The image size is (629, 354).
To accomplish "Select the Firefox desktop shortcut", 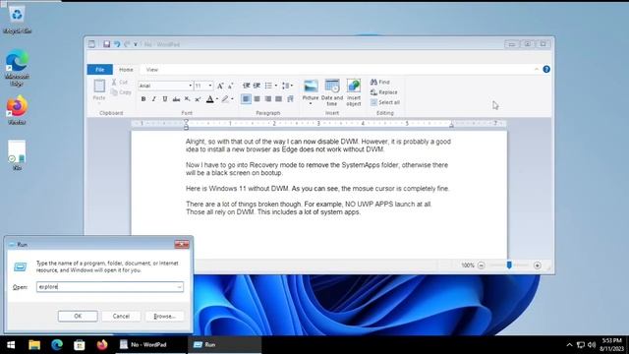I will pos(17,109).
